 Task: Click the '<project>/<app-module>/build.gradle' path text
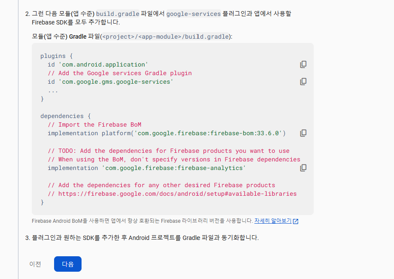[x=165, y=36]
